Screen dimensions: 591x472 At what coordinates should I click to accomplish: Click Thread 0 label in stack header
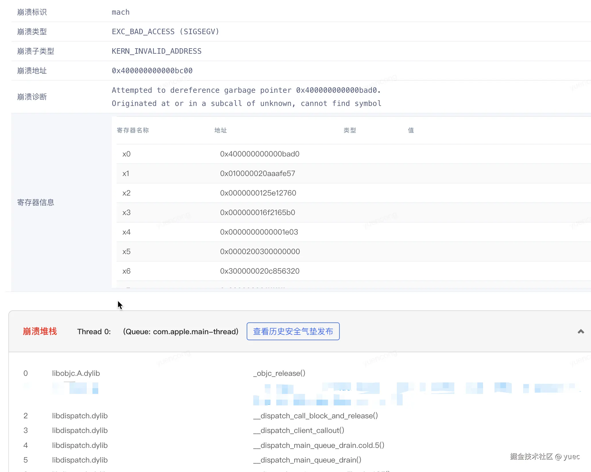(94, 332)
